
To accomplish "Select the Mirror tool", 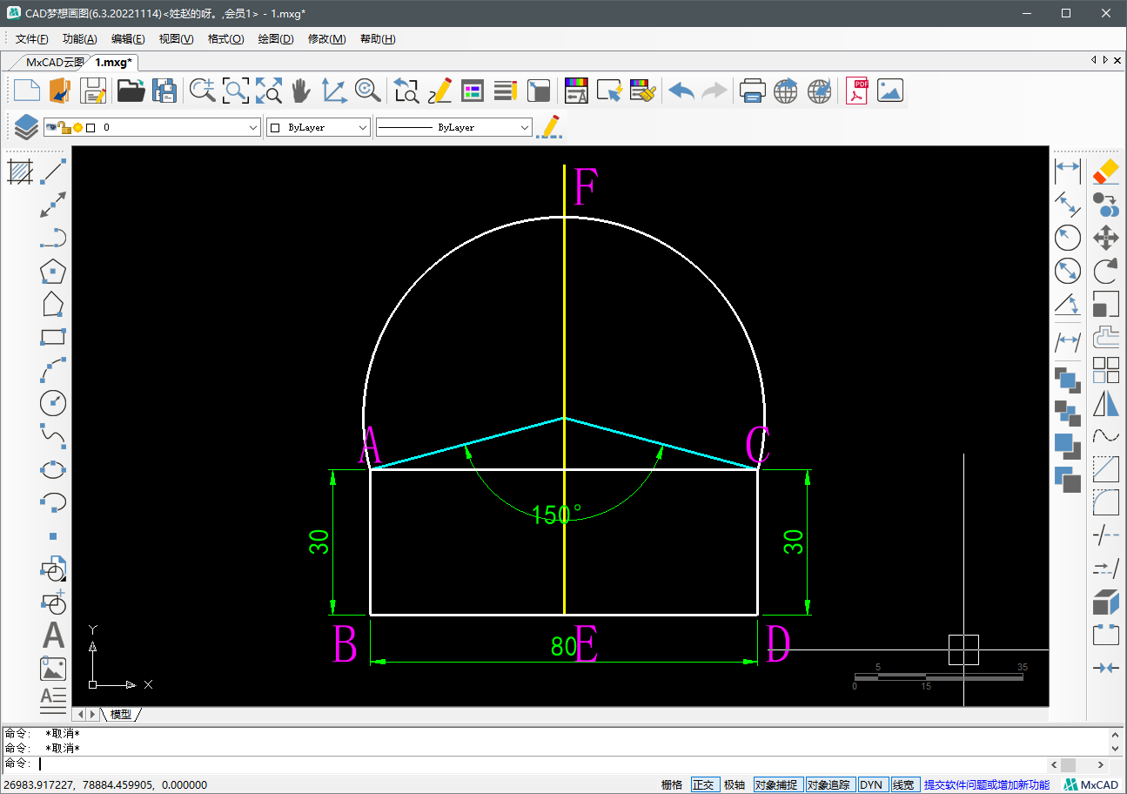I will coord(1105,403).
